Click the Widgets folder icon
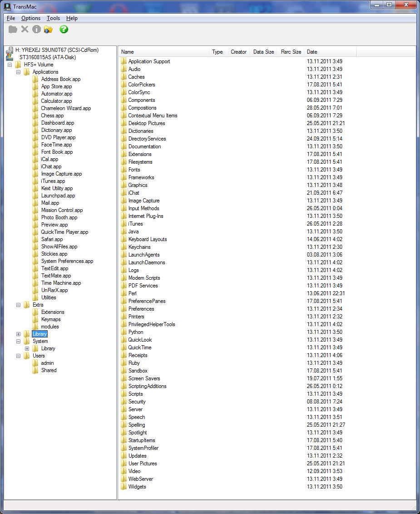 tap(124, 487)
